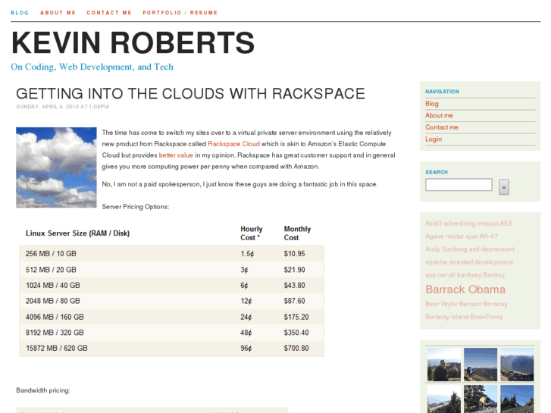Open the mountain valley thumbnail ending the top row
The image size is (551, 413).
tap(517, 365)
